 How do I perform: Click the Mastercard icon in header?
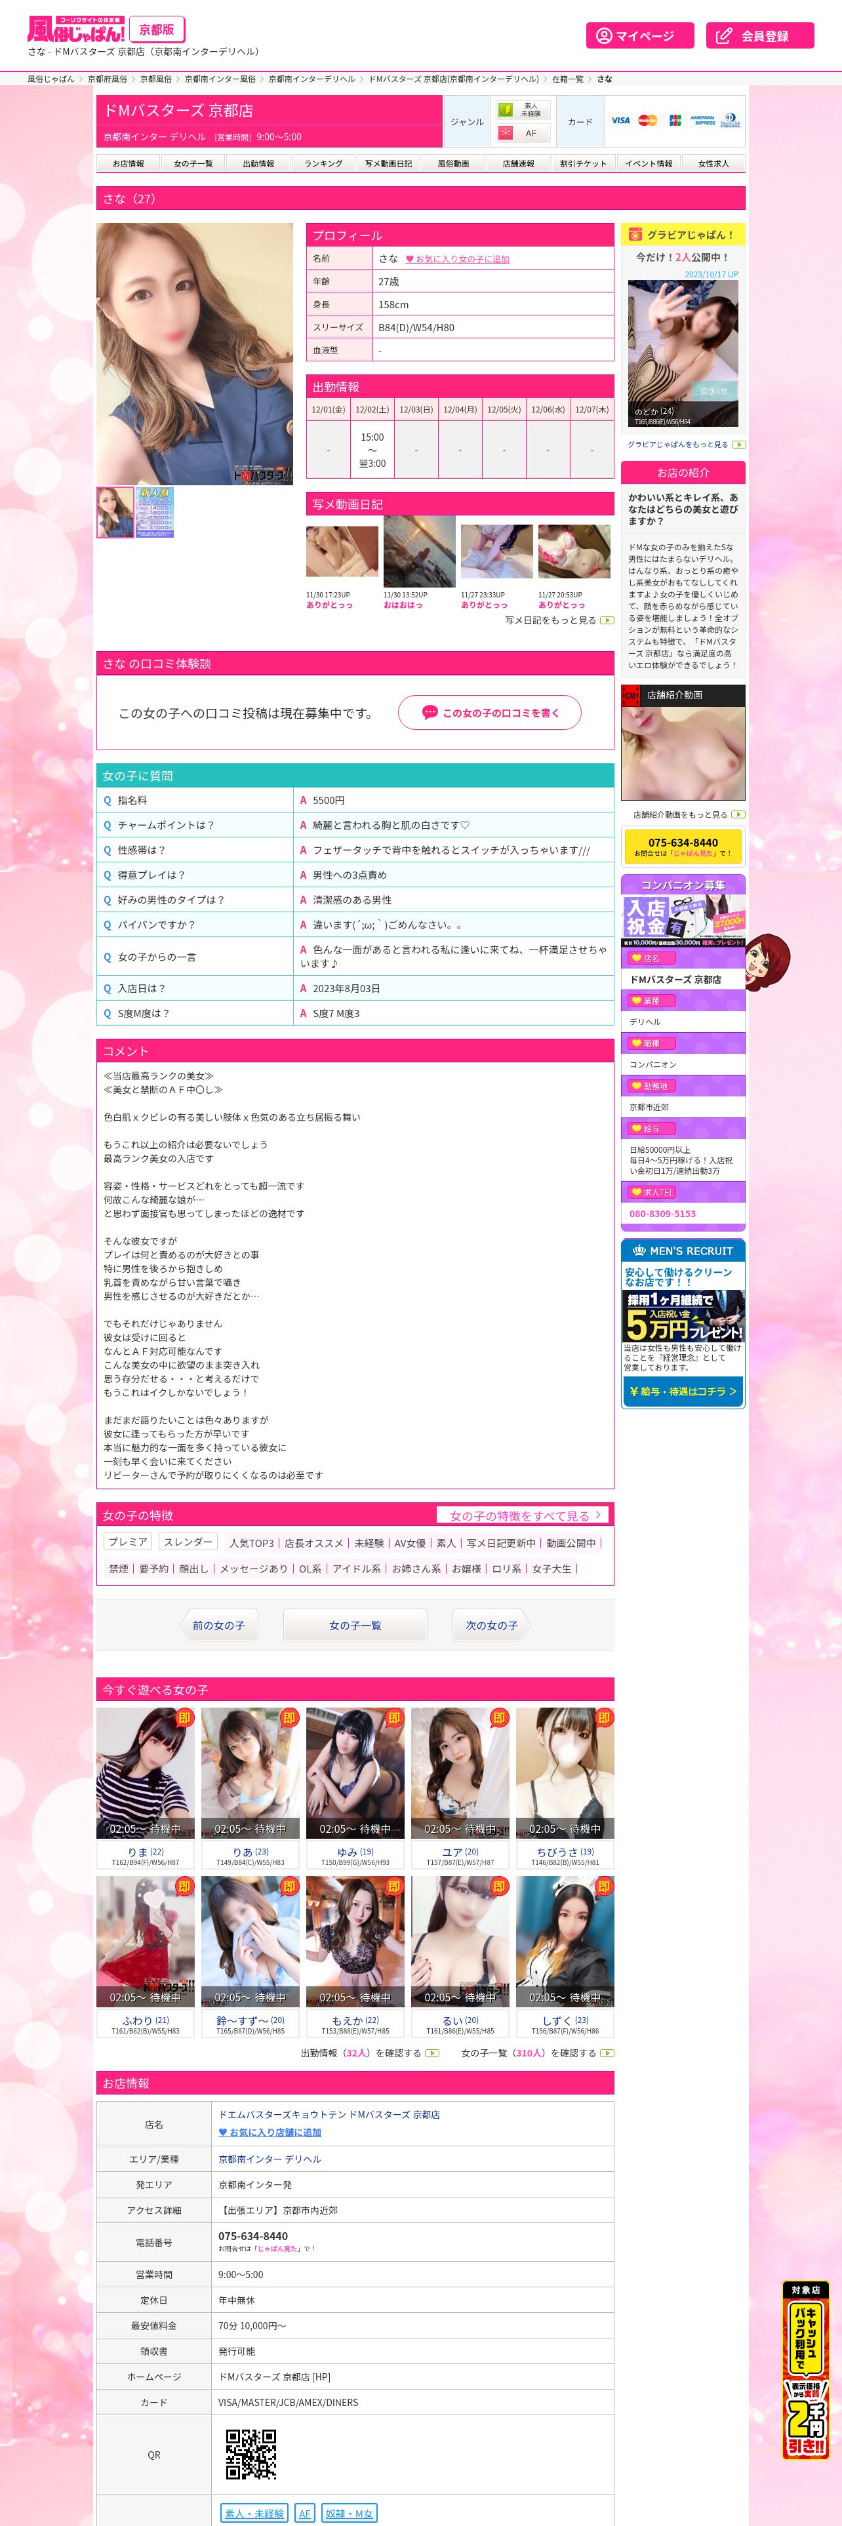647,121
